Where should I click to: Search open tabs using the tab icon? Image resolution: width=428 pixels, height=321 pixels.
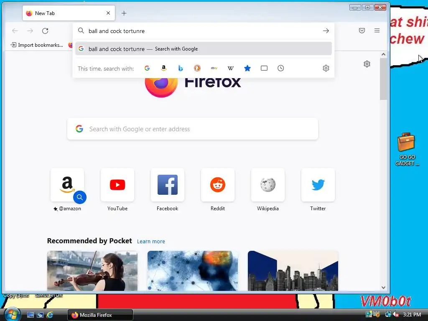coord(264,68)
